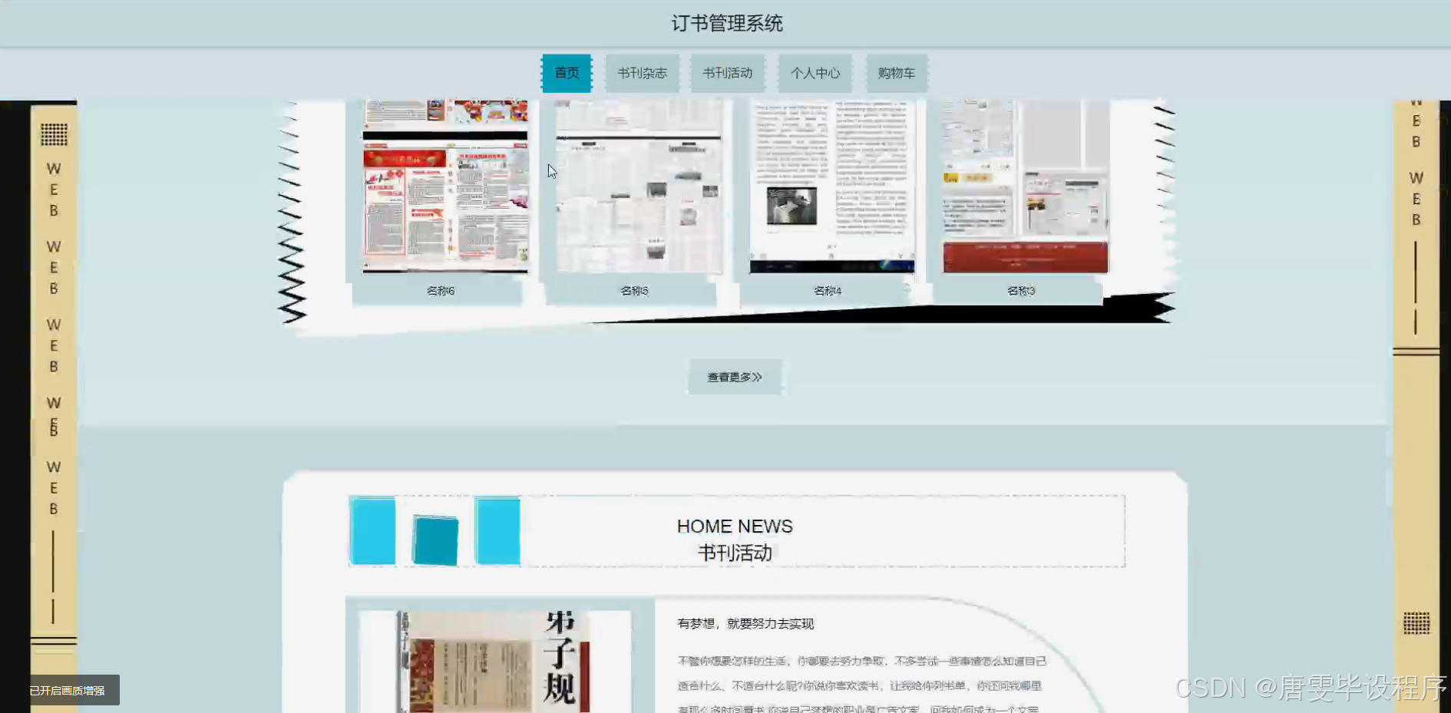The height and width of the screenshot is (713, 1451).
Task: Click the 书刊活动 section heading below HOME NEWS
Action: [x=735, y=553]
